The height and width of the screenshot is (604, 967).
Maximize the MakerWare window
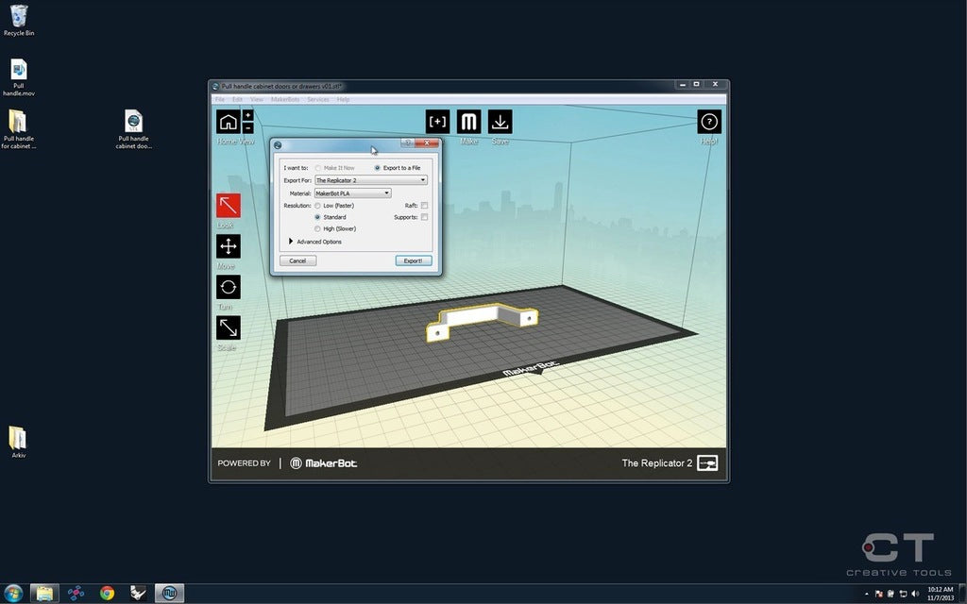point(696,84)
